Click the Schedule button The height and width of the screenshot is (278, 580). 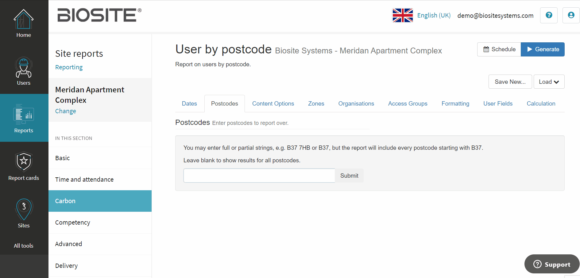[499, 49]
